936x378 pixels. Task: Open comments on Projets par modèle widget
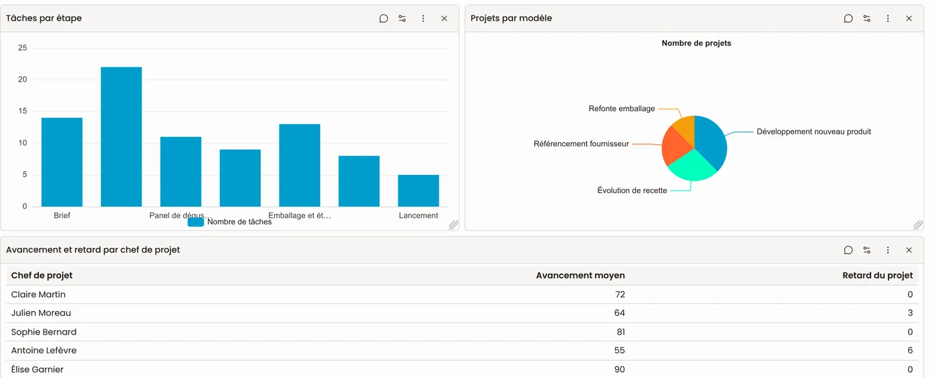848,19
